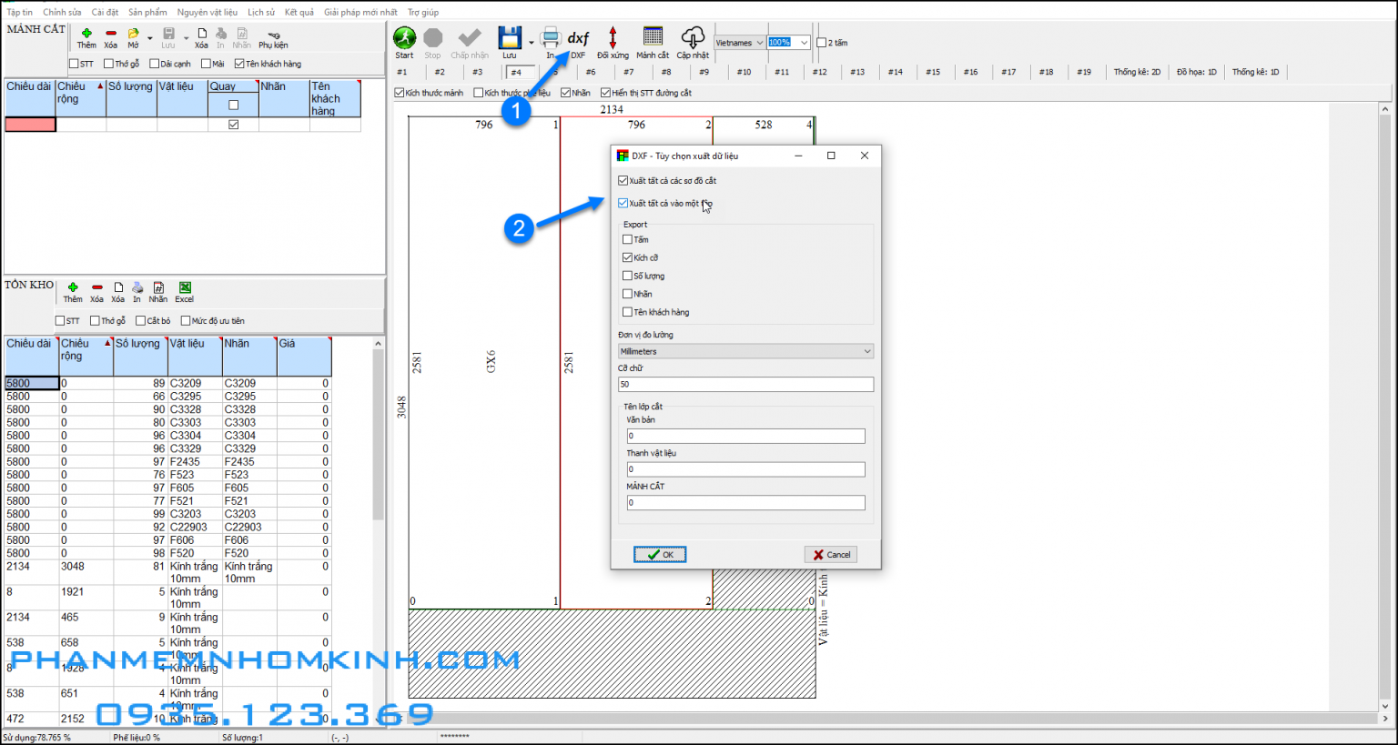The width and height of the screenshot is (1398, 745).
Task: Click the Cỡ chữ font size field
Action: click(x=745, y=384)
